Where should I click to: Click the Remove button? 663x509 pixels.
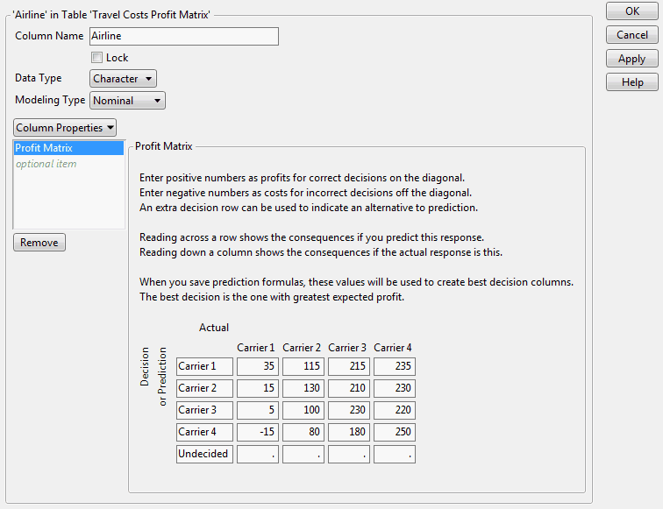(39, 243)
